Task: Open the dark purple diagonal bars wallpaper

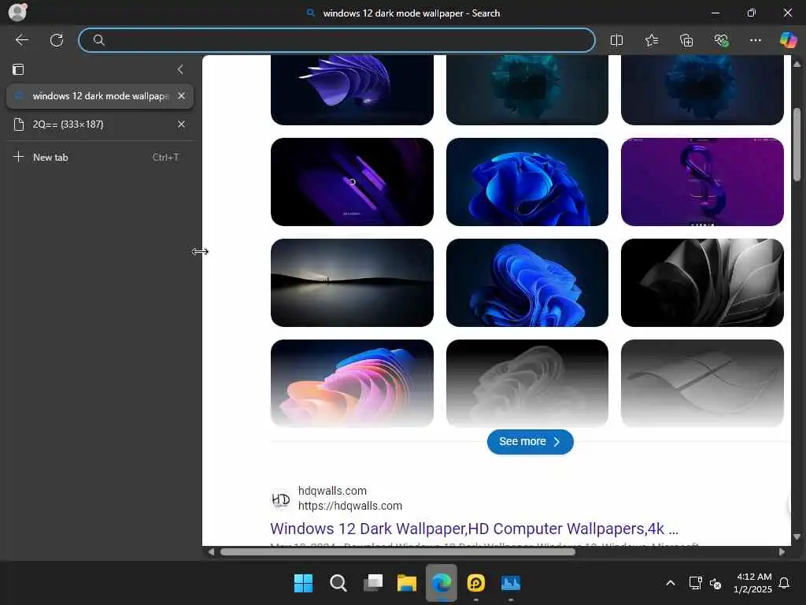Action: [x=352, y=182]
